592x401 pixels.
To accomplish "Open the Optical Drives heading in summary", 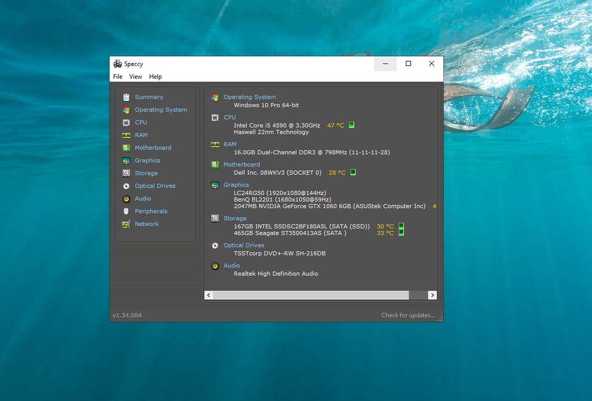I will [x=244, y=246].
